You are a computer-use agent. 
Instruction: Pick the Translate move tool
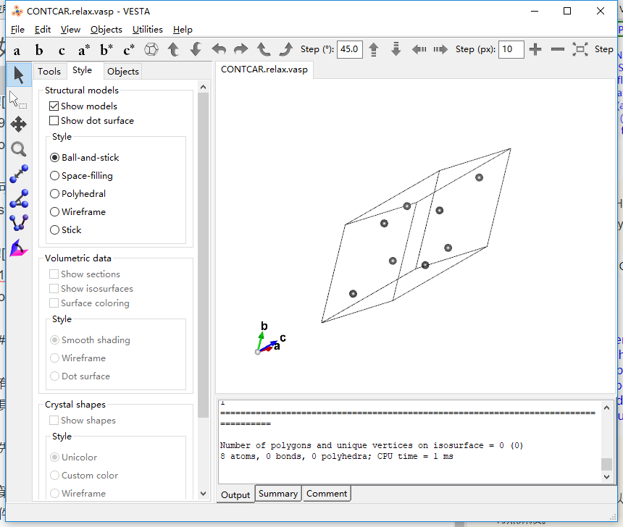(x=19, y=125)
